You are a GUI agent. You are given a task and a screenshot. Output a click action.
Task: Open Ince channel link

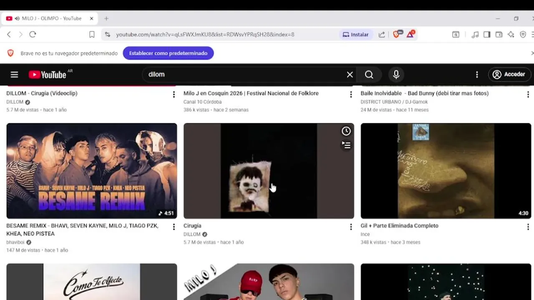[x=365, y=235]
